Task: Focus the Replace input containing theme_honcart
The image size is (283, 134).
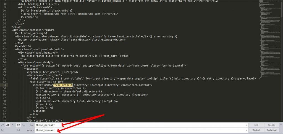Action: [x=138, y=130]
